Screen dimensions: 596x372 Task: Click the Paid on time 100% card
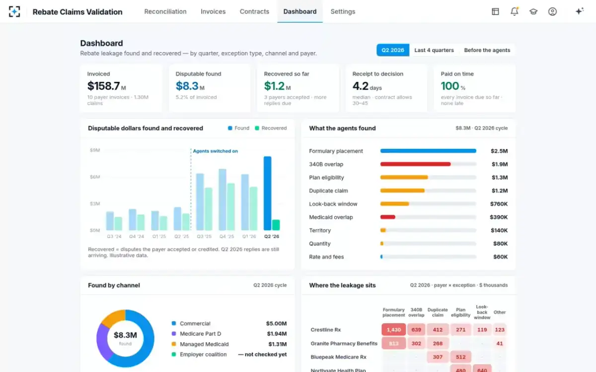[x=475, y=88]
